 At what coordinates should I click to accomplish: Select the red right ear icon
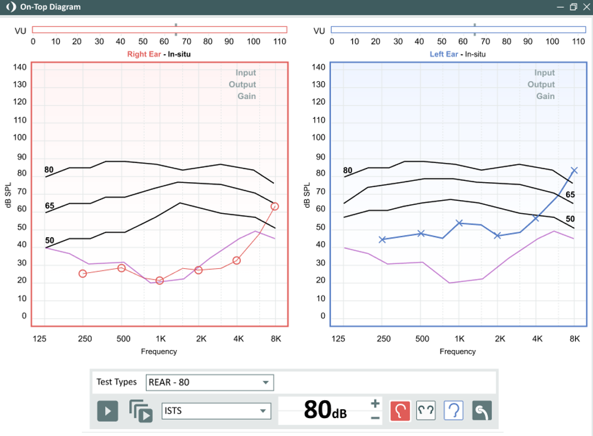tap(400, 411)
